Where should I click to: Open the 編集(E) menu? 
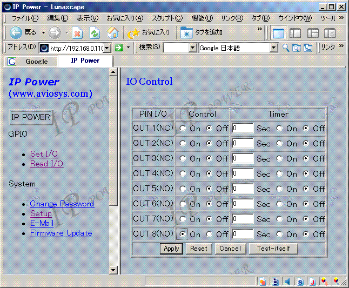[x=58, y=18]
